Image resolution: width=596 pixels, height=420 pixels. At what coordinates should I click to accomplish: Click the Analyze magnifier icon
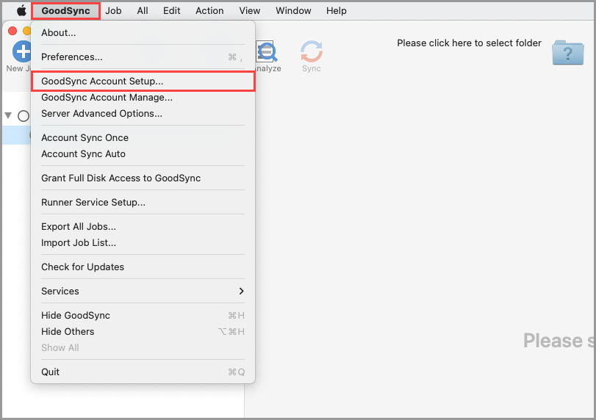pyautogui.click(x=267, y=51)
